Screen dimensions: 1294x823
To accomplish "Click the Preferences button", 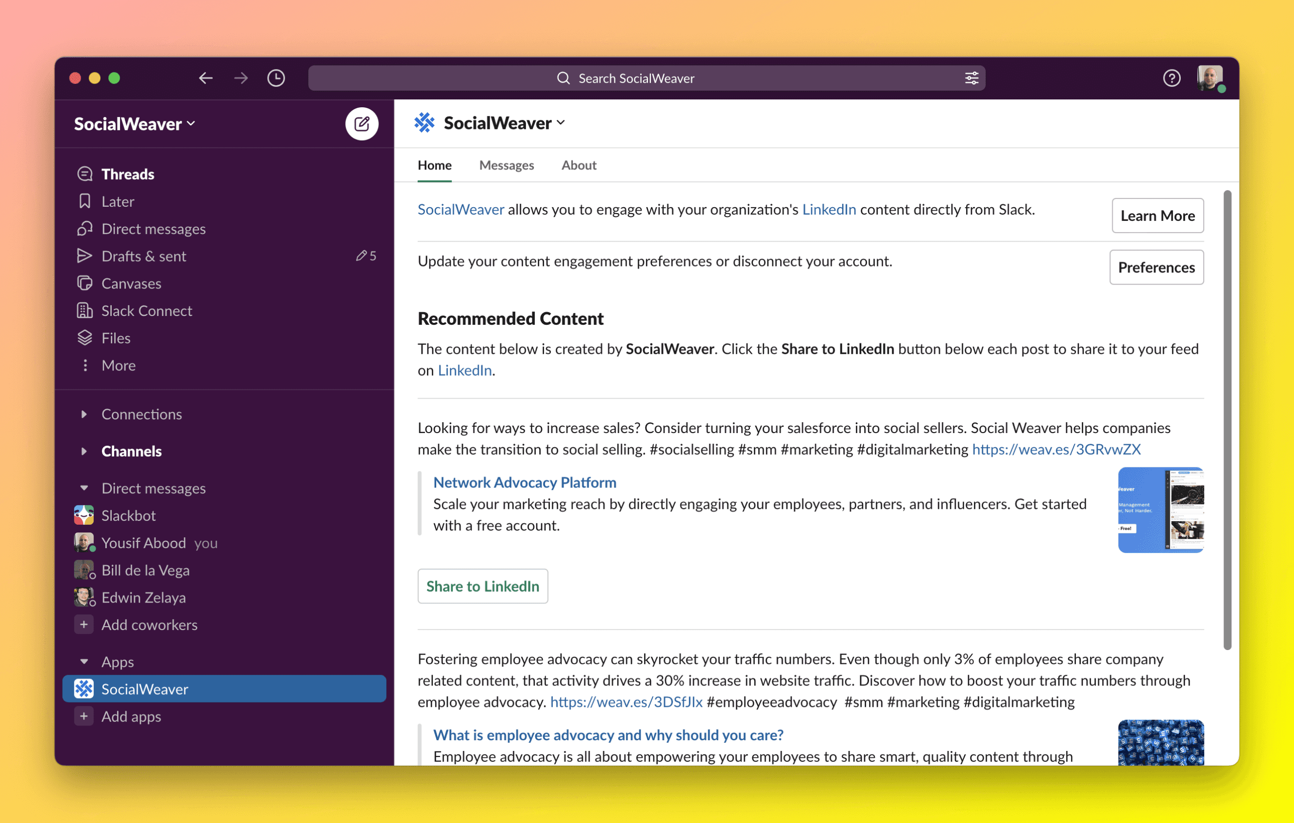I will (1157, 267).
